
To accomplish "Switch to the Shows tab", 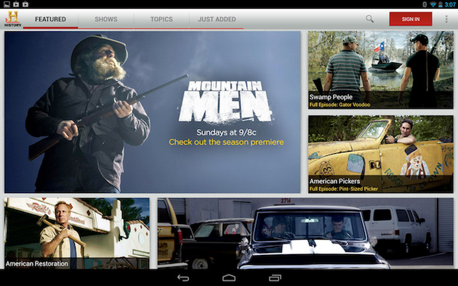I will pyautogui.click(x=106, y=19).
